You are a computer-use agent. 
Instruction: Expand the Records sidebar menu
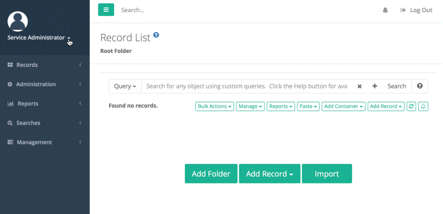coord(45,65)
